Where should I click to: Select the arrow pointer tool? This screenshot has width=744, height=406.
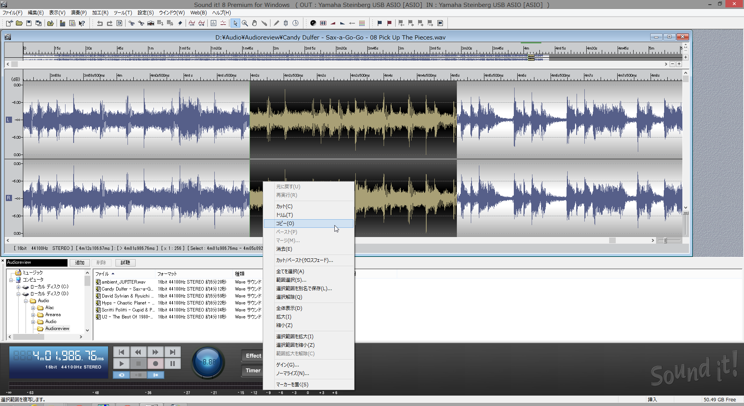[x=235, y=23]
